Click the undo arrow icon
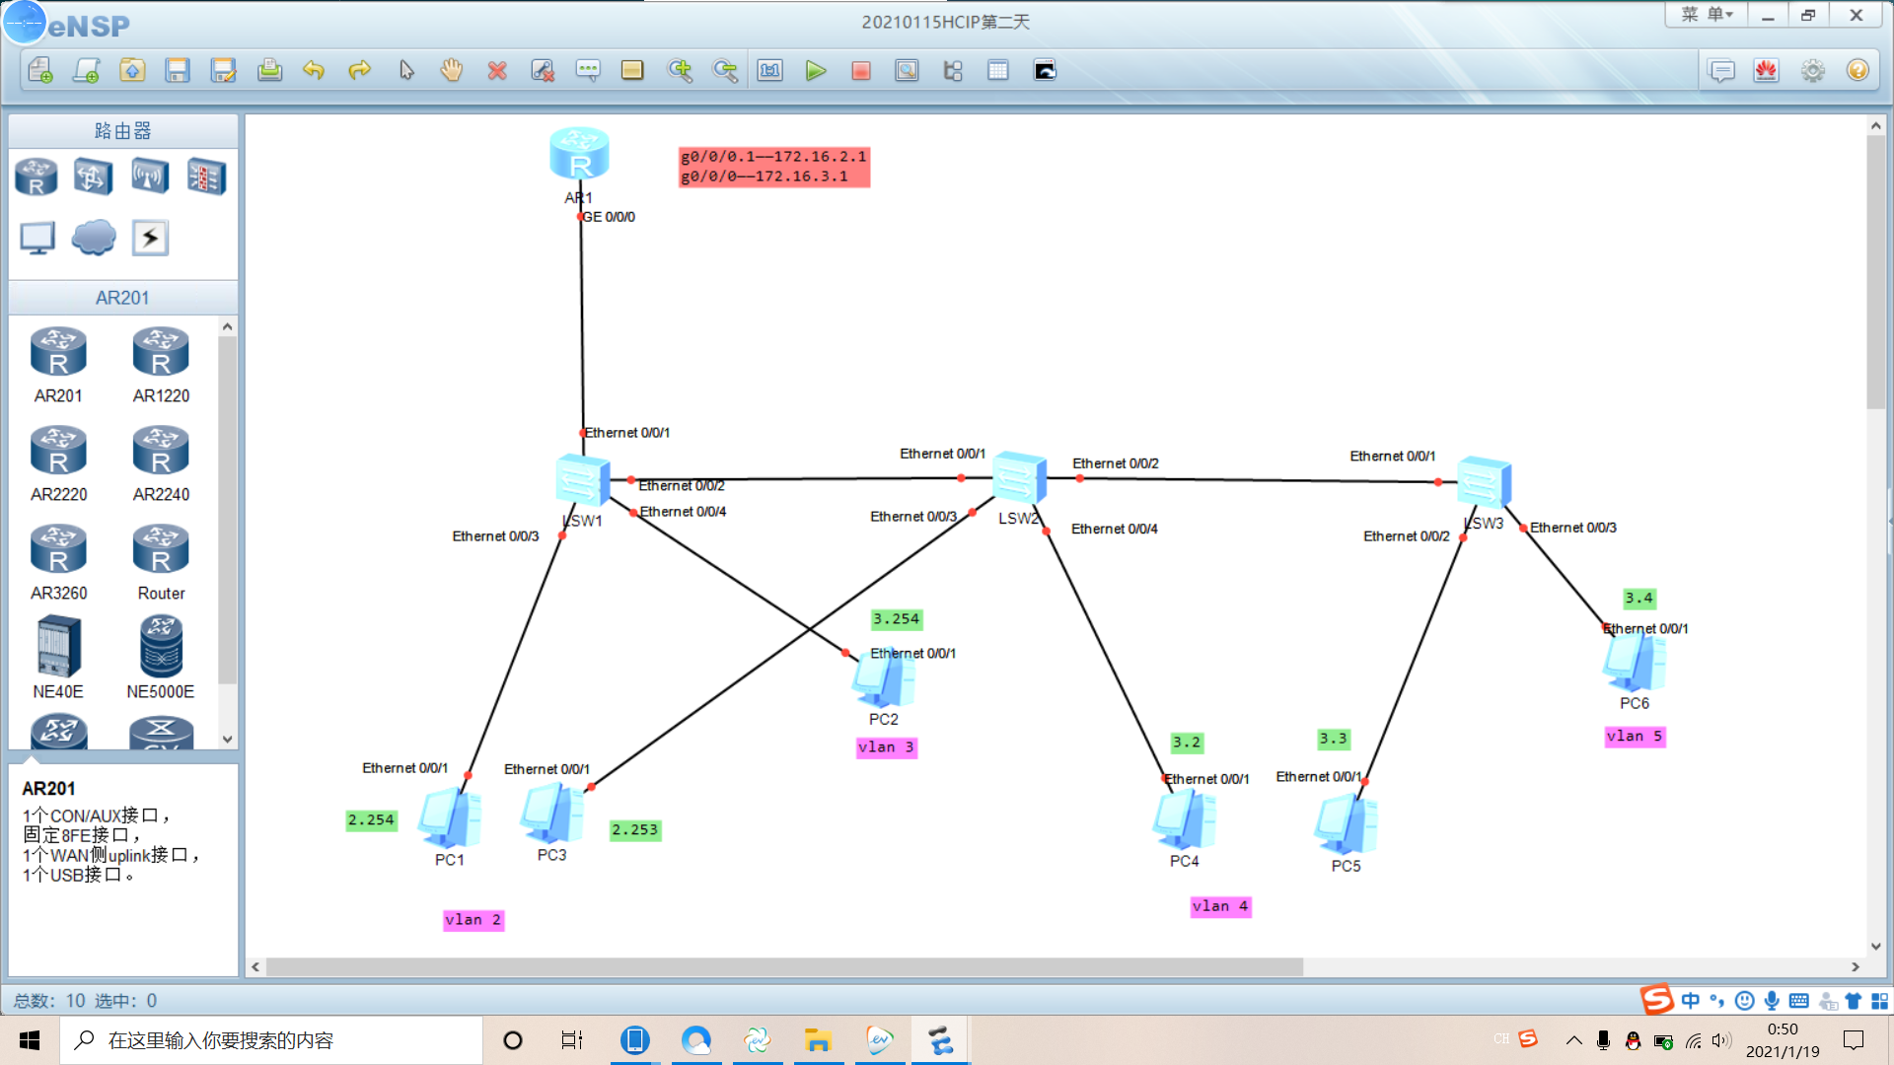 [x=314, y=71]
